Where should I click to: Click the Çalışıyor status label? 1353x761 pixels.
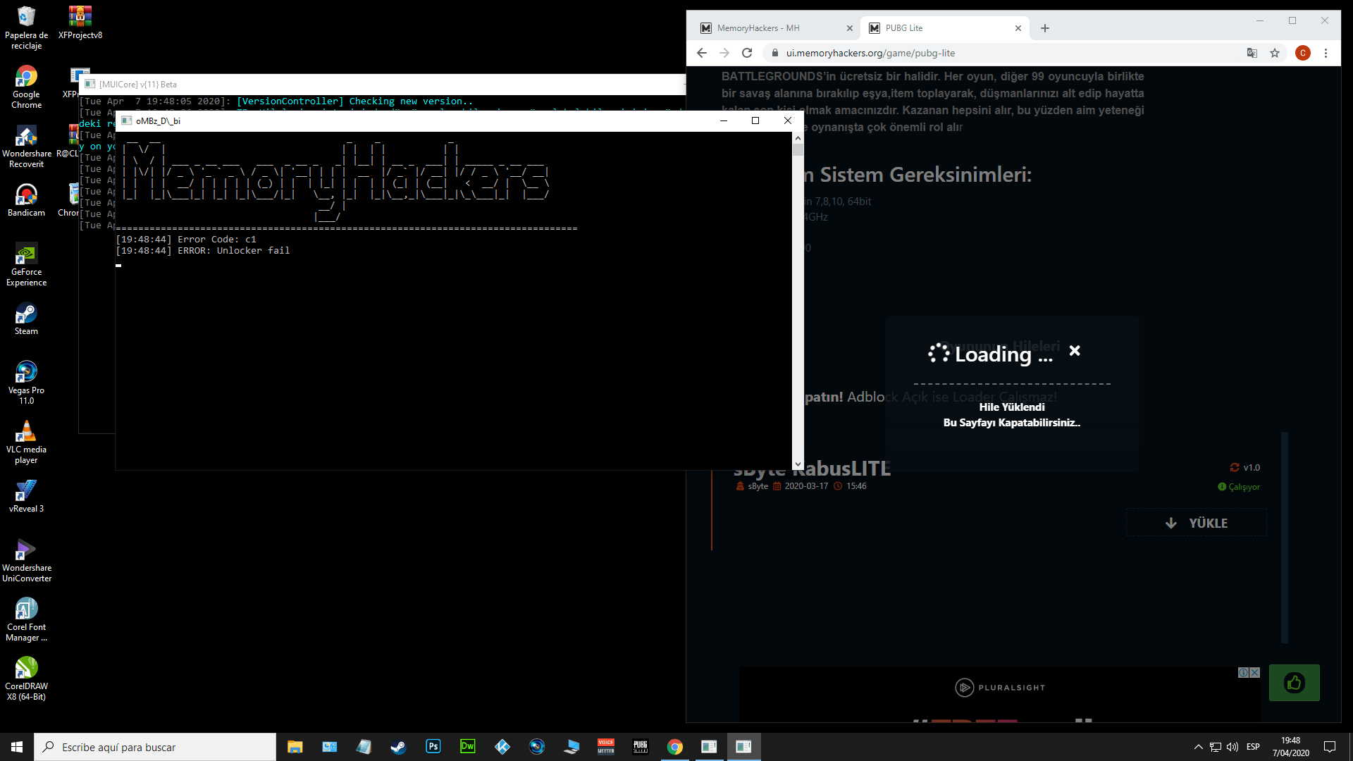coord(1239,487)
